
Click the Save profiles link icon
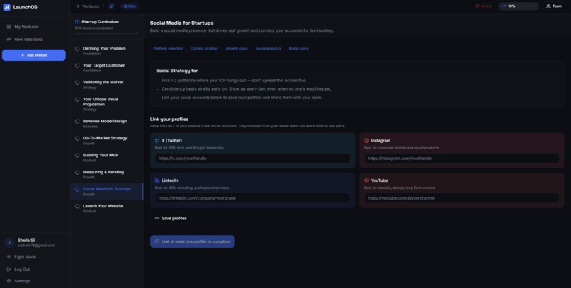pyautogui.click(x=157, y=218)
